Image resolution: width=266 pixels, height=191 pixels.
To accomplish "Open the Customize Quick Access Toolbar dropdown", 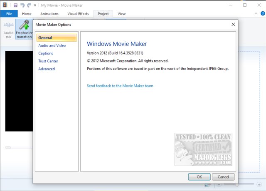I will point(35,5).
